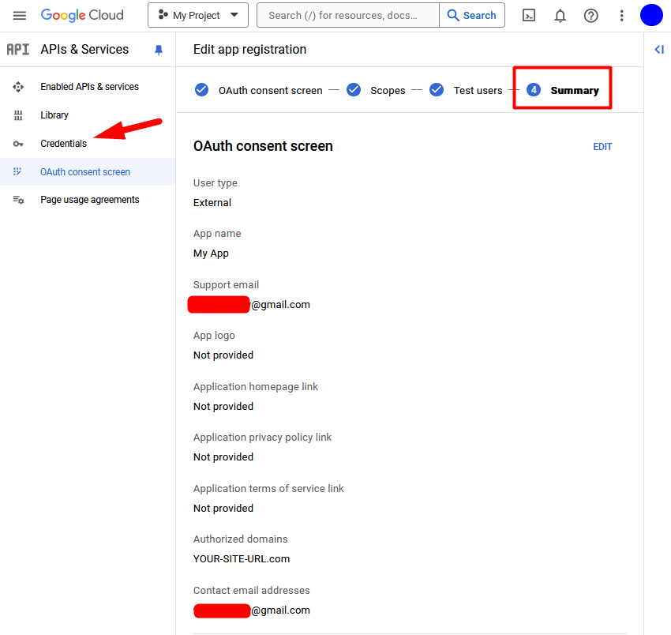Open the three-dot settings menu

click(621, 16)
